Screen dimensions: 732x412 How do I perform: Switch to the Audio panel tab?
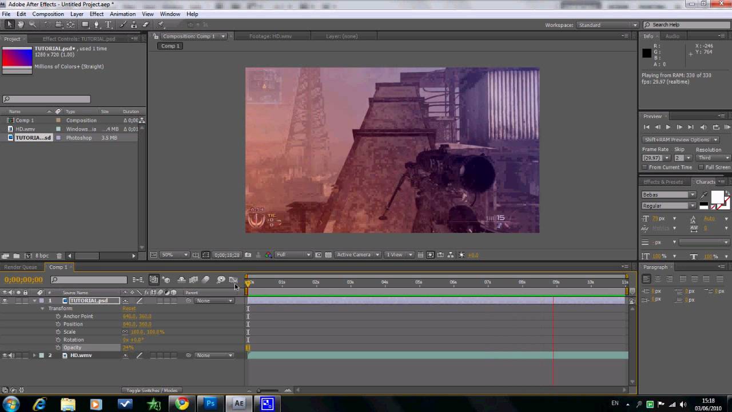click(673, 36)
